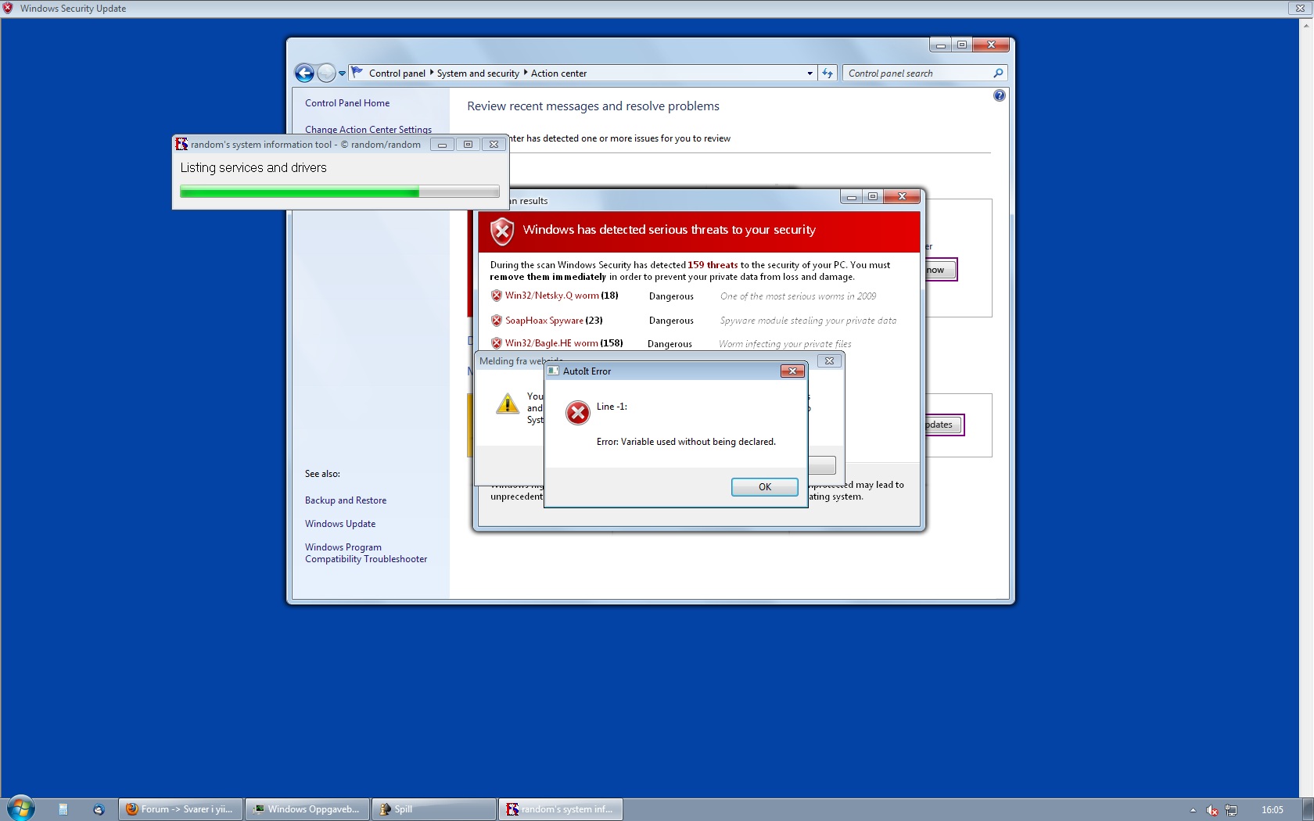This screenshot has height=821, width=1314.
Task: Click Control panel breadcrumb segment
Action: tap(397, 73)
